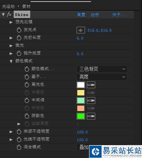Toggle the fx icon for Shine effect
The width and height of the screenshot is (142, 158).
click(9, 14)
